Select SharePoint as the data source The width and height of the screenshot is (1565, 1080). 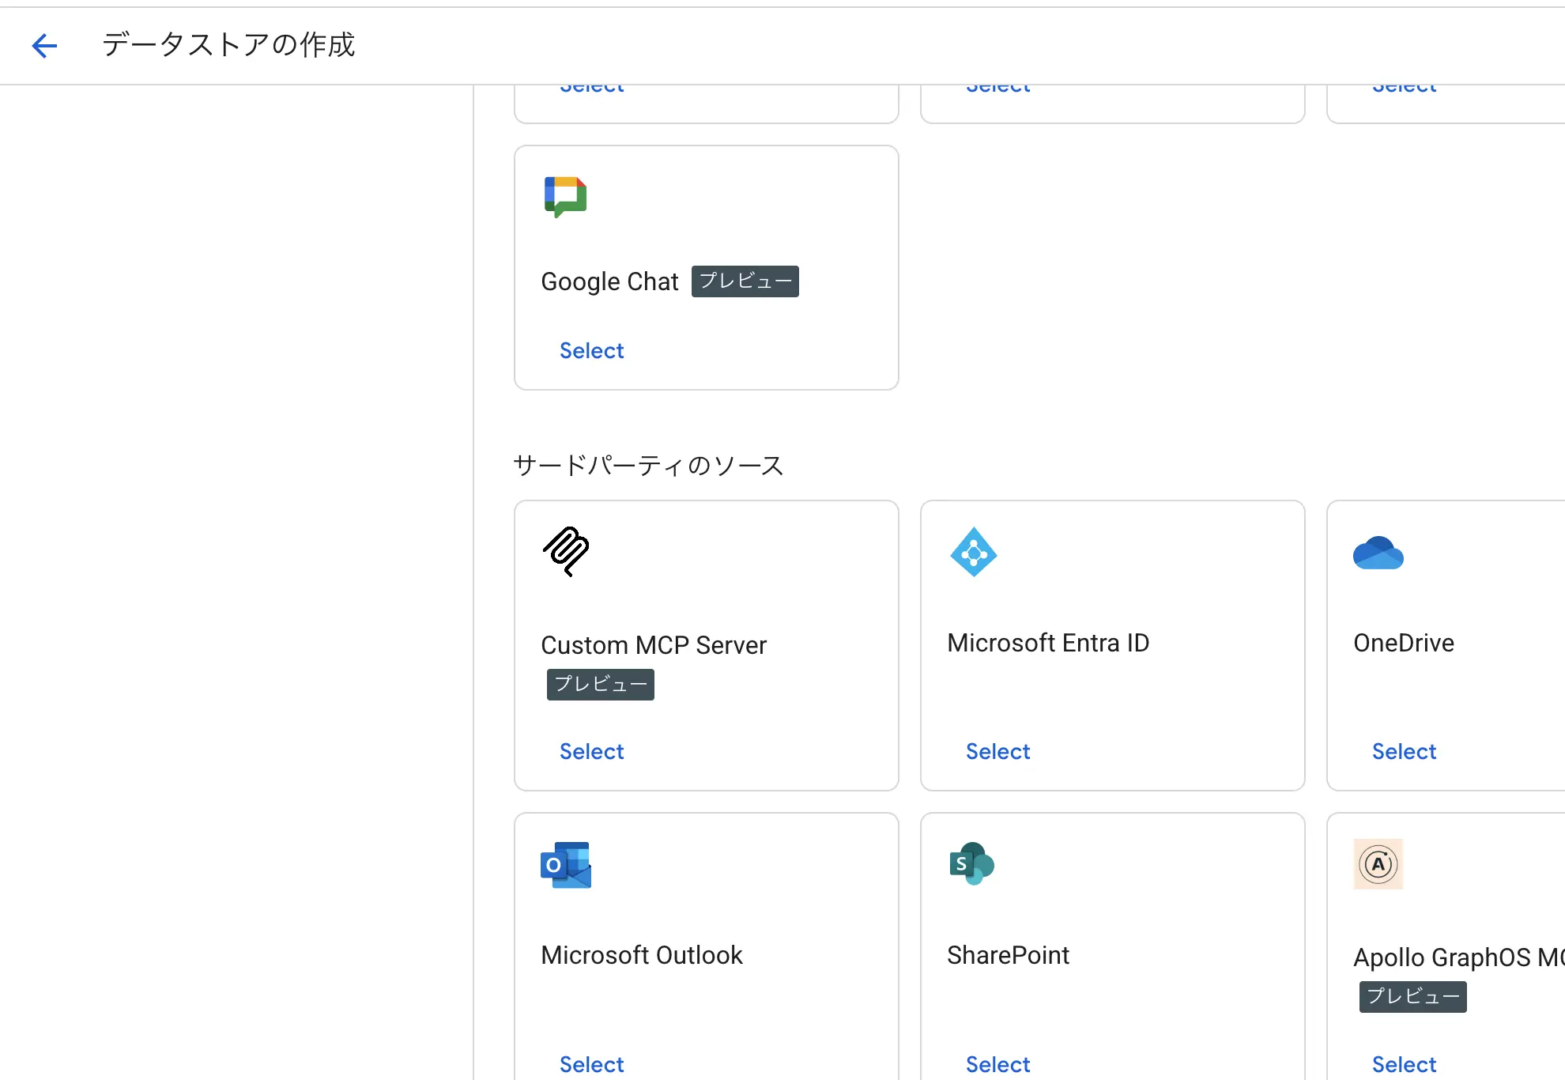click(x=997, y=1064)
